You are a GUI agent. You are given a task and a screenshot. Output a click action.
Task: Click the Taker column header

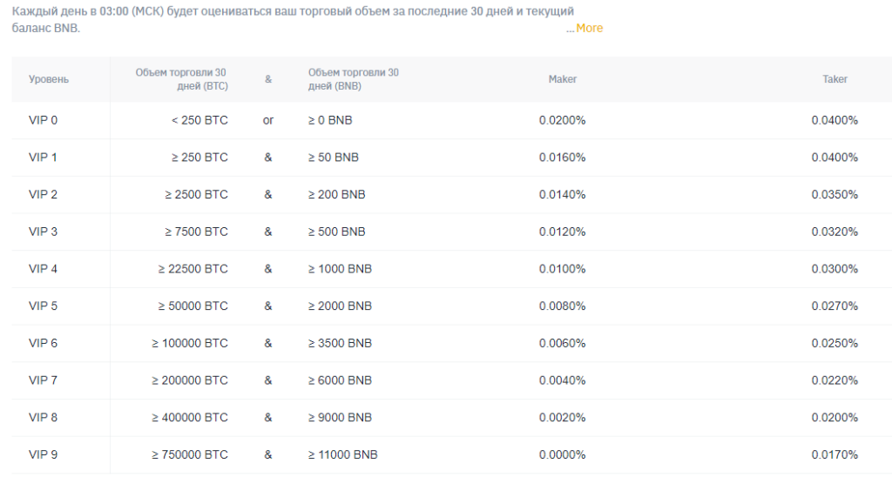(835, 79)
